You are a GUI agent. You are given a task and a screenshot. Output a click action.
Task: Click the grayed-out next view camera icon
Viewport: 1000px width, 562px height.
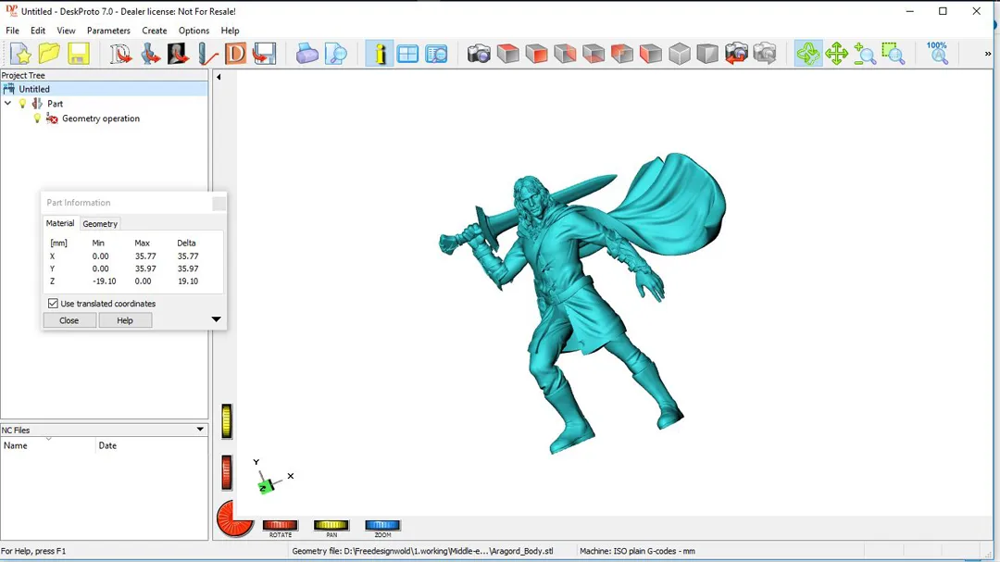coord(766,54)
